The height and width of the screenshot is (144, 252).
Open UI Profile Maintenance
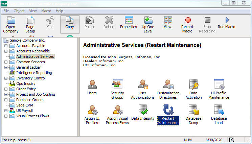219,89
